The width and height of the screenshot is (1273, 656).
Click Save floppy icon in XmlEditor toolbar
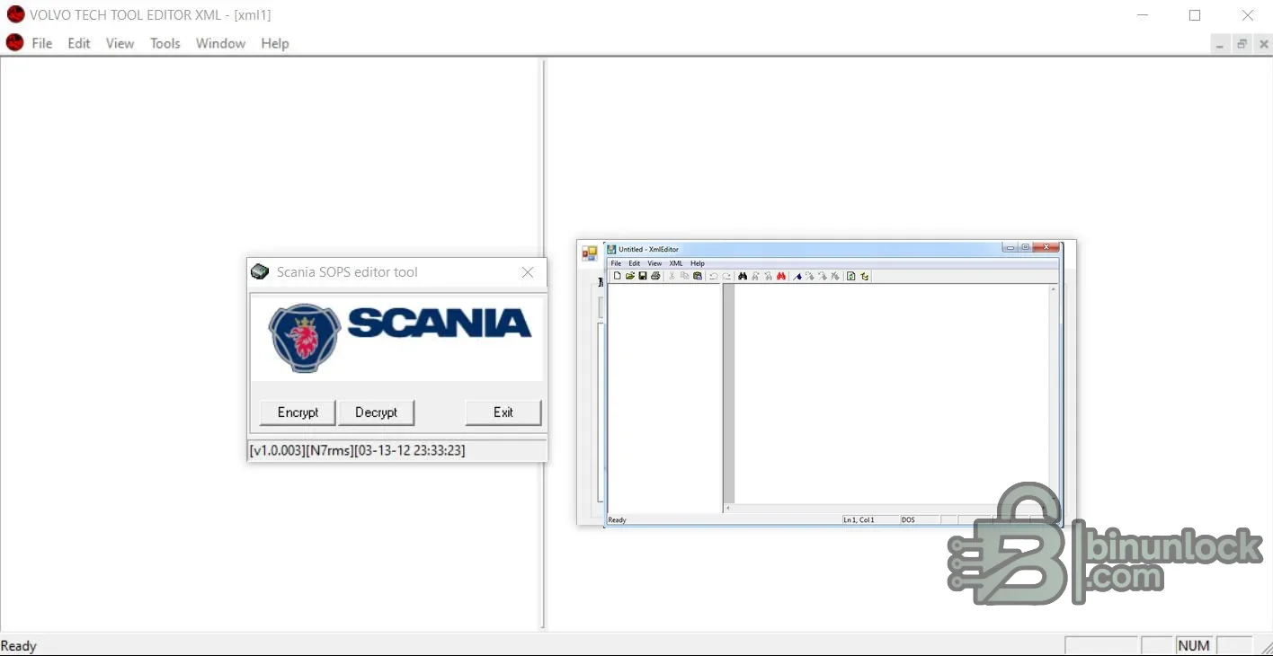click(x=643, y=276)
